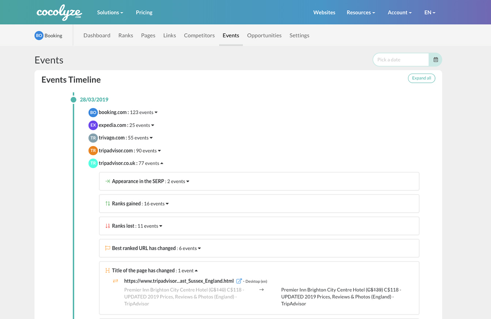Click the trivago.com TR badge icon
Viewport: 491px width, 319px height.
(93, 138)
